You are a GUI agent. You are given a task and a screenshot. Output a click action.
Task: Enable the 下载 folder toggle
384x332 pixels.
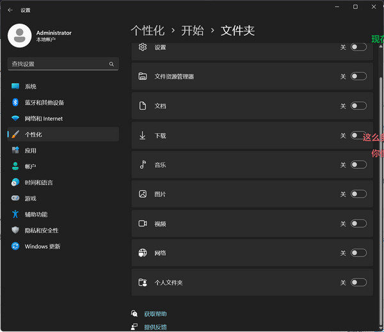(x=358, y=135)
